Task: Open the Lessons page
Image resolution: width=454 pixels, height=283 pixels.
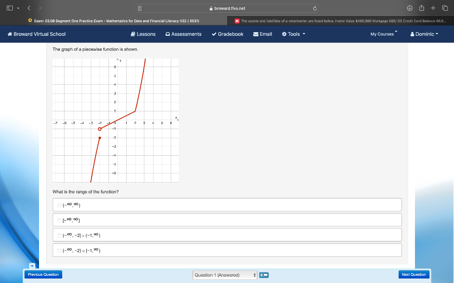Action: 143,34
